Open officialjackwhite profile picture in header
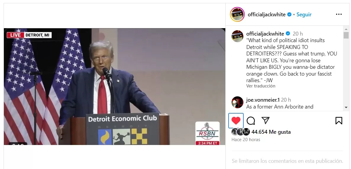Screen dimensions: 351x169 point(237,14)
